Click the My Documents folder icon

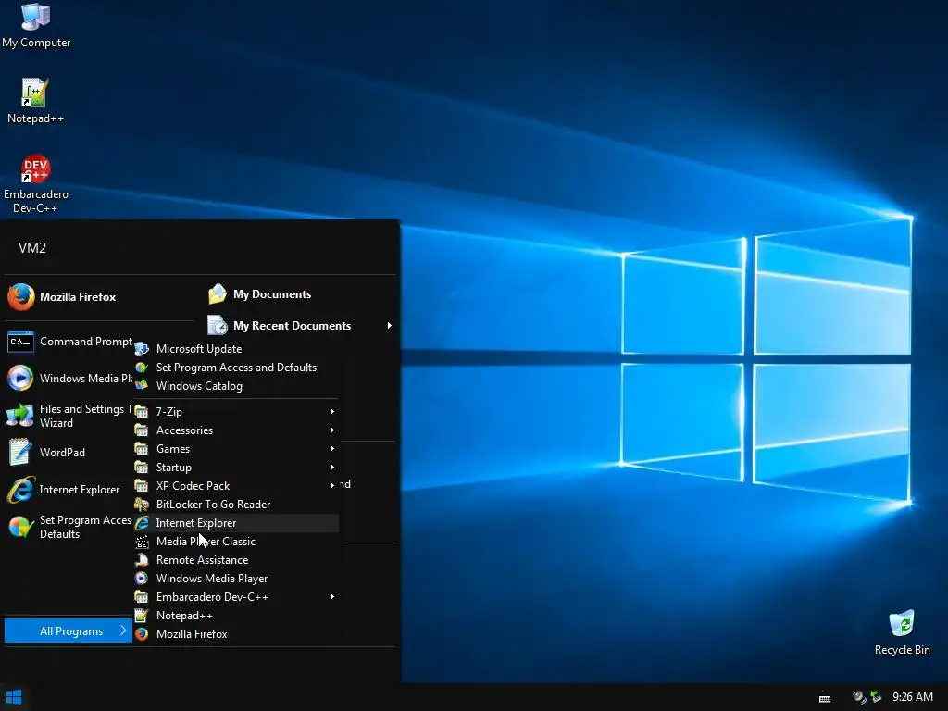tap(217, 294)
